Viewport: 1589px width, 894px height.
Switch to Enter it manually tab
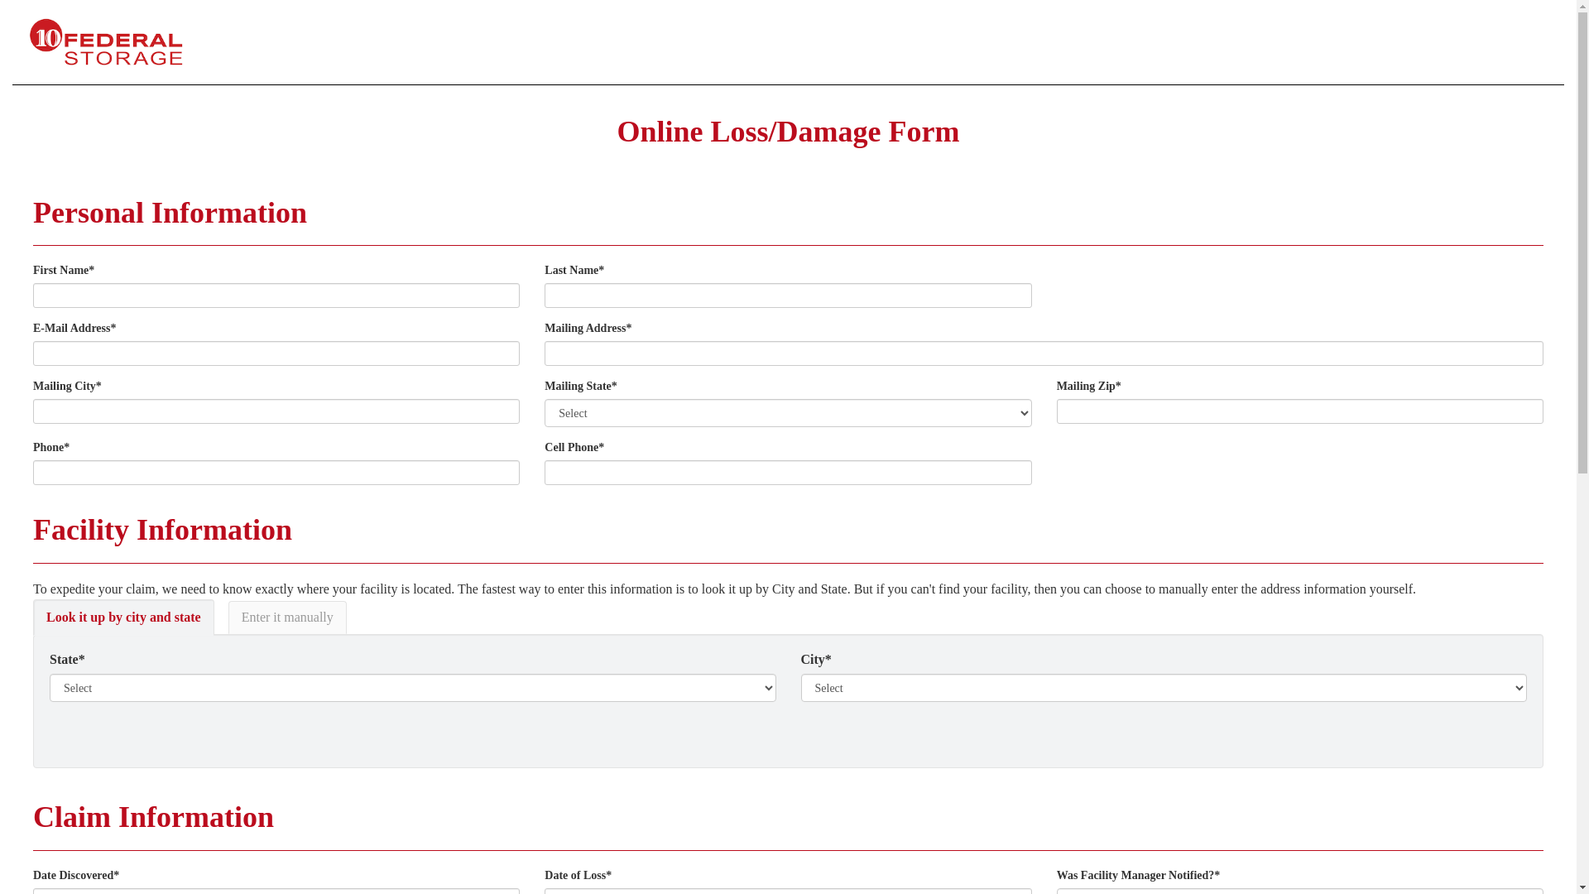[287, 618]
